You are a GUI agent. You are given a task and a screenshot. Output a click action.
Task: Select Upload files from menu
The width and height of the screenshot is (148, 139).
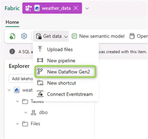(66, 49)
